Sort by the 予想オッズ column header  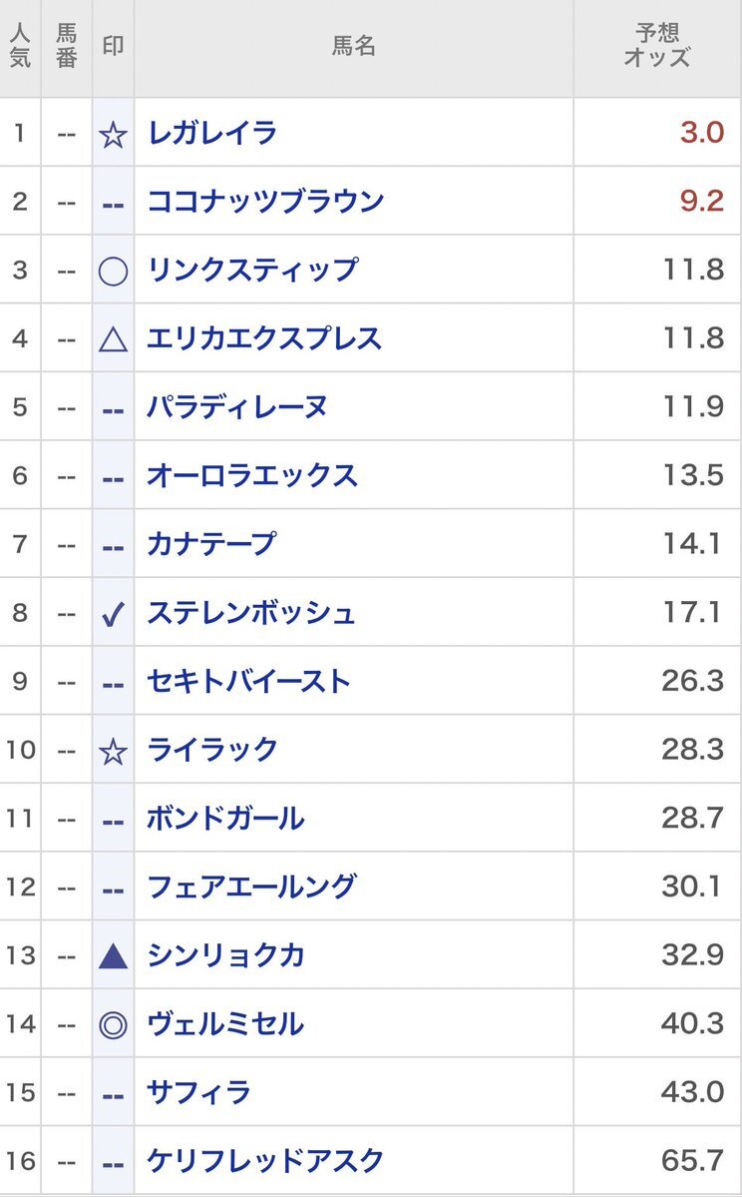pyautogui.click(x=656, y=47)
